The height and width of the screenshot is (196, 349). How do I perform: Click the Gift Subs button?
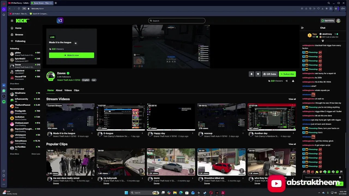[270, 74]
